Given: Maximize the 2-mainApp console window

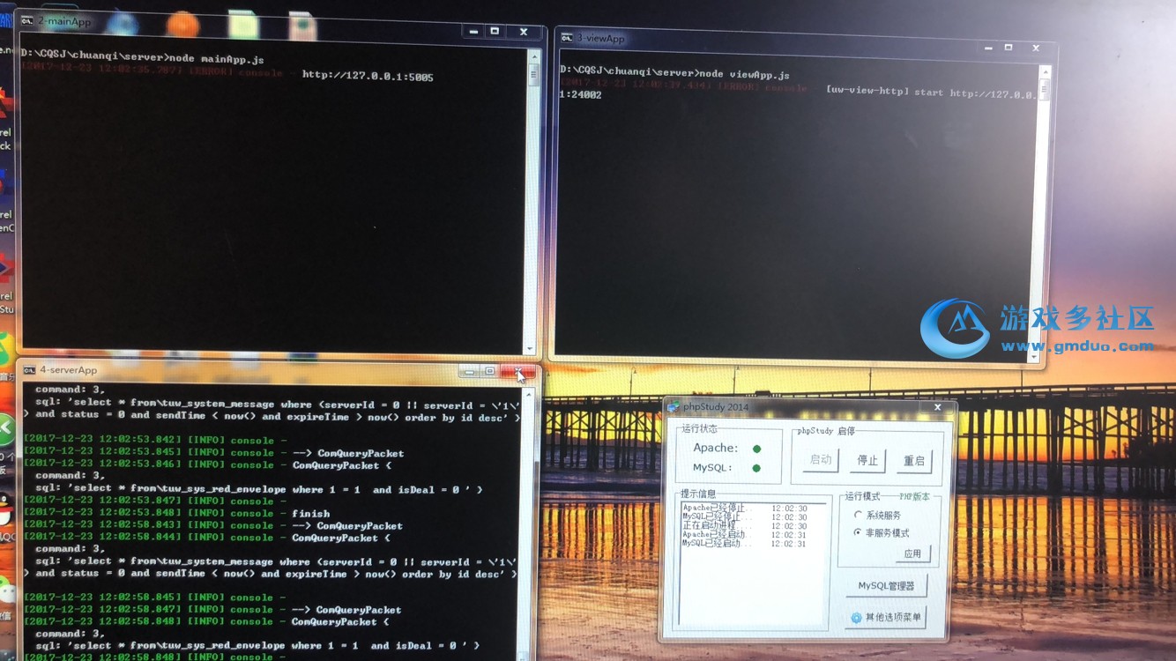Looking at the screenshot, I should [x=495, y=32].
